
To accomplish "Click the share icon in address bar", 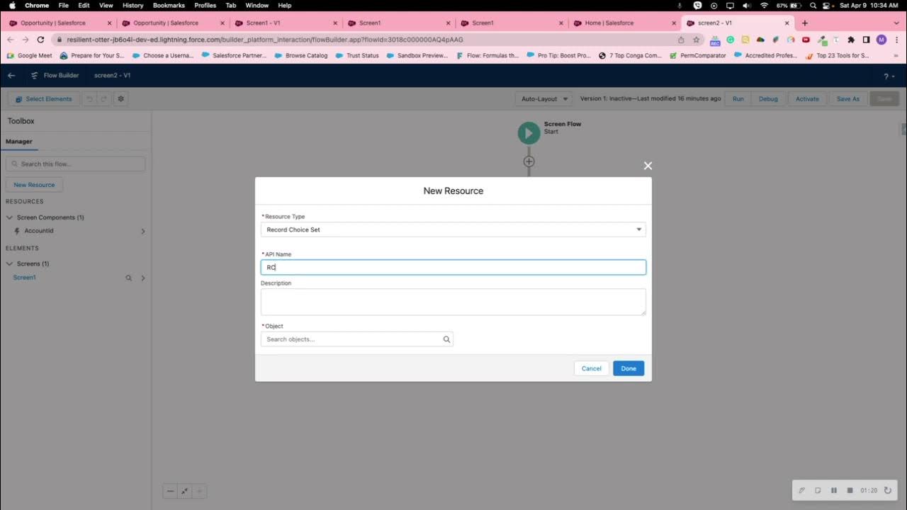I will (x=681, y=40).
